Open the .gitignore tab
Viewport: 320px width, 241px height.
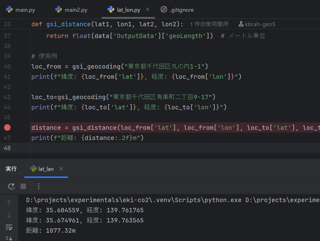tap(177, 10)
